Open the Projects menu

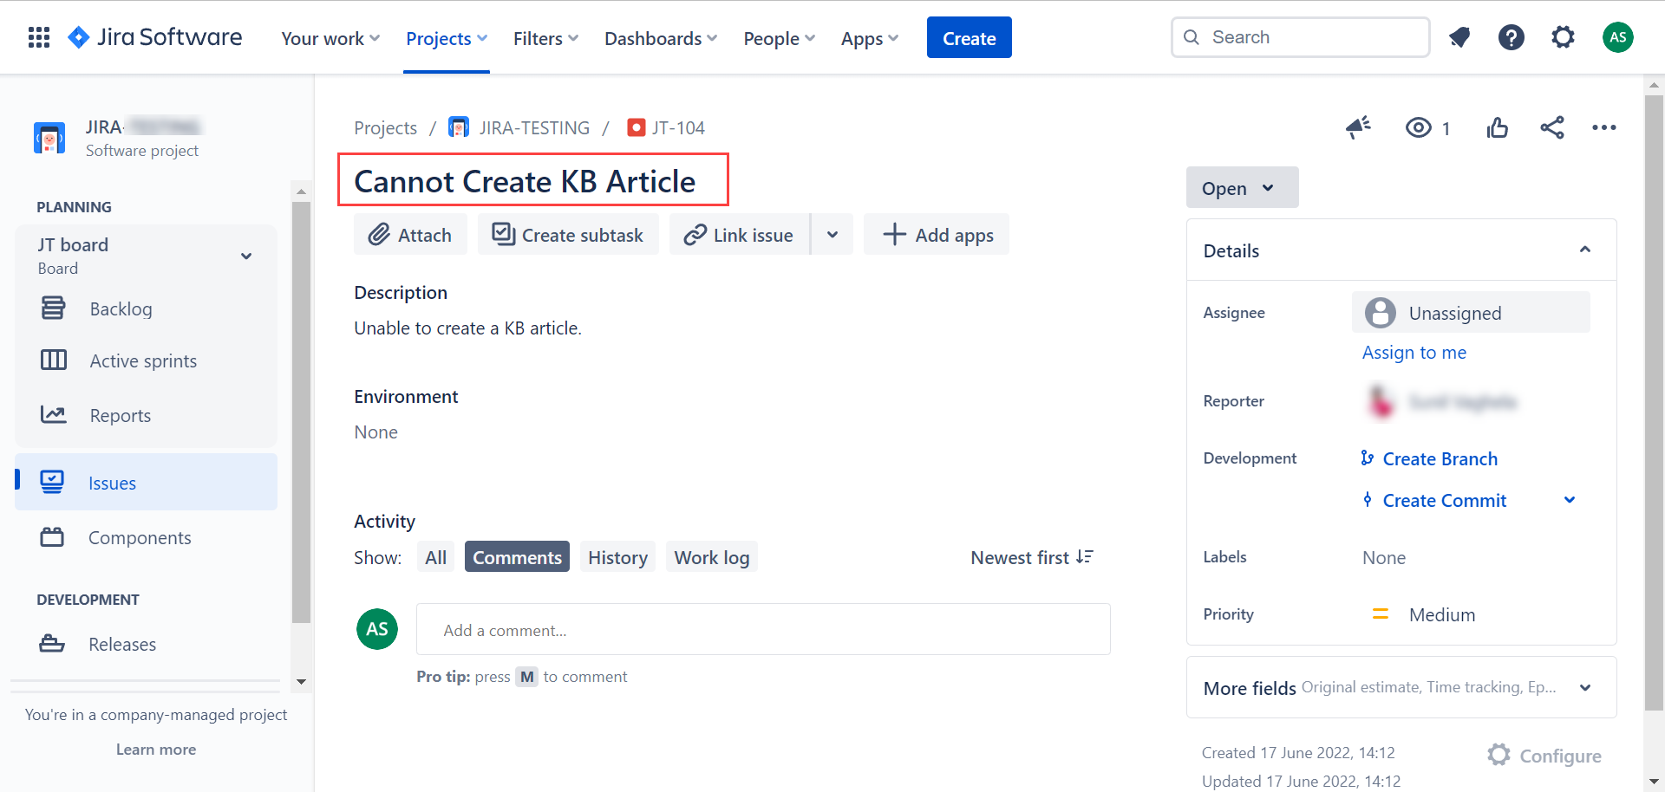tap(446, 38)
